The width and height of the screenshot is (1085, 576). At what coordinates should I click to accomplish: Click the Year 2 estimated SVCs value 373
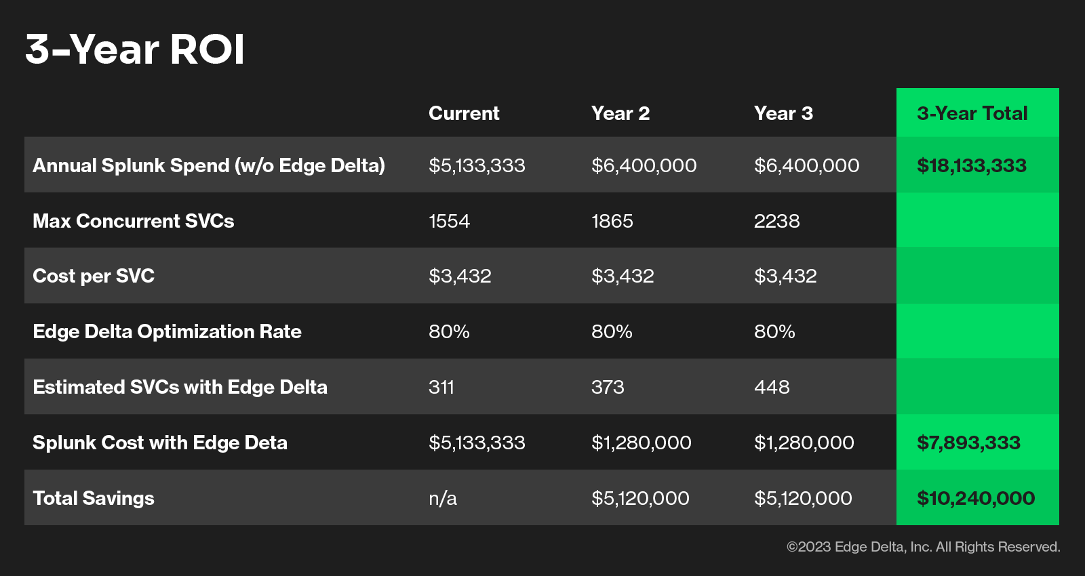[608, 387]
